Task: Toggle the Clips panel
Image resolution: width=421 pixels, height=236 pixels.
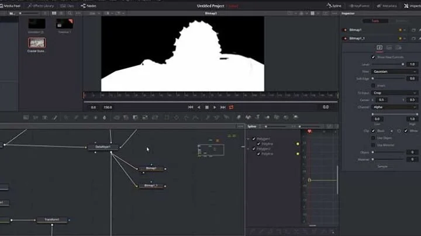Action: tap(67, 6)
